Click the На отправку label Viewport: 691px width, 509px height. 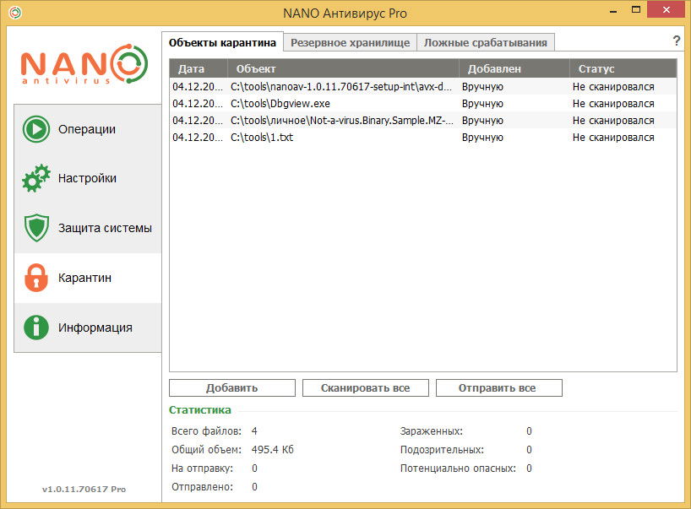tap(202, 468)
